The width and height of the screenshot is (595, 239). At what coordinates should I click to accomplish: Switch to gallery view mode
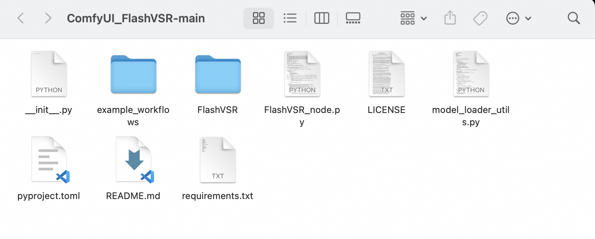(x=353, y=18)
